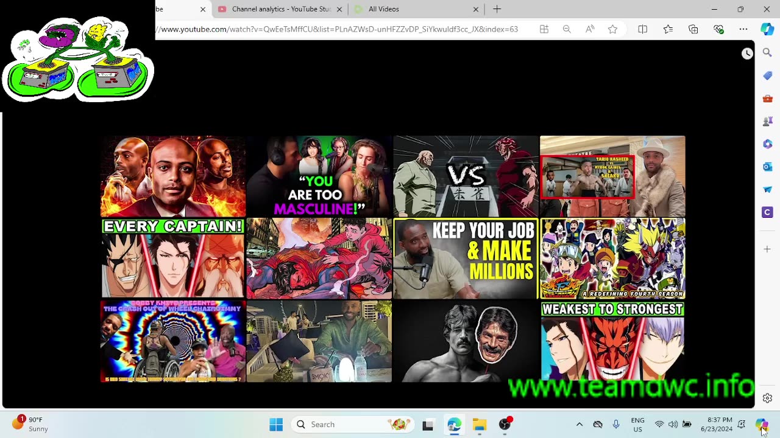This screenshot has width=780, height=438.
Task: Click Watch later clock on video
Action: pos(747,54)
